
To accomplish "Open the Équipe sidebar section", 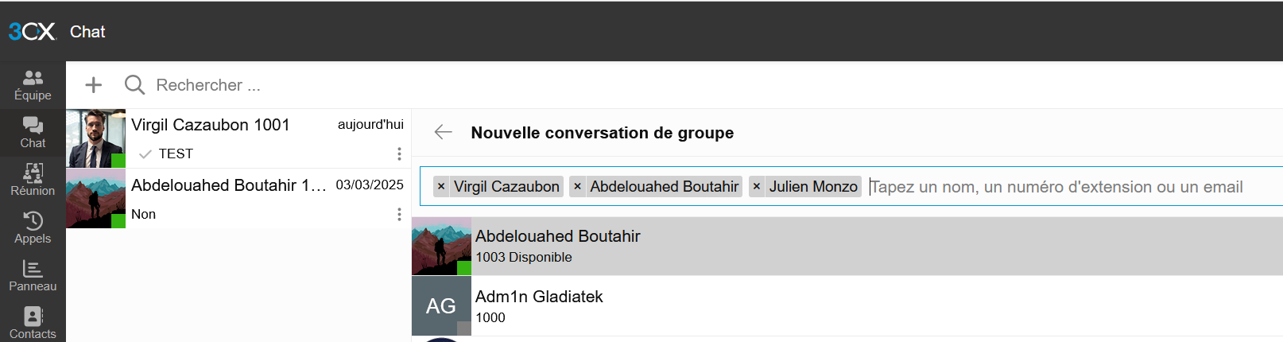I will (33, 85).
